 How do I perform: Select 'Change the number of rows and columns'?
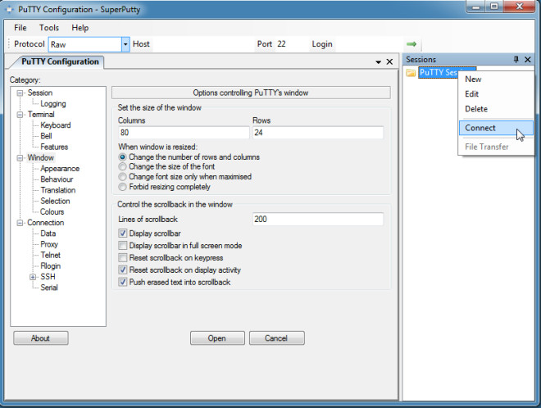(x=122, y=157)
